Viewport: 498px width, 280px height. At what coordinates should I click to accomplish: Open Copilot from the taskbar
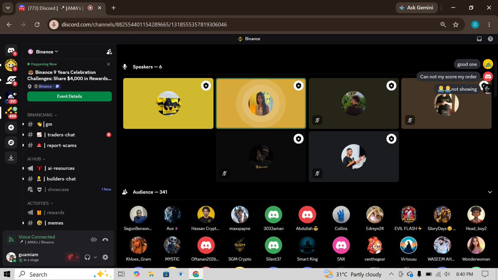[x=137, y=274]
